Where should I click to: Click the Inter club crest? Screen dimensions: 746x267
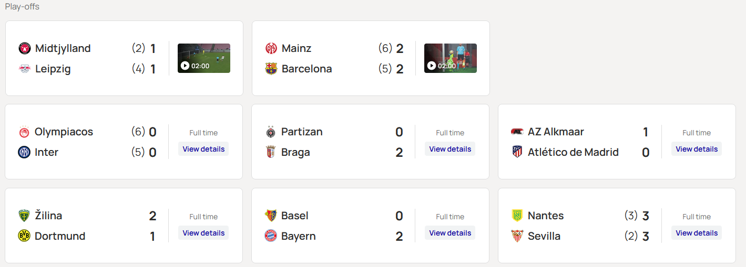24,152
